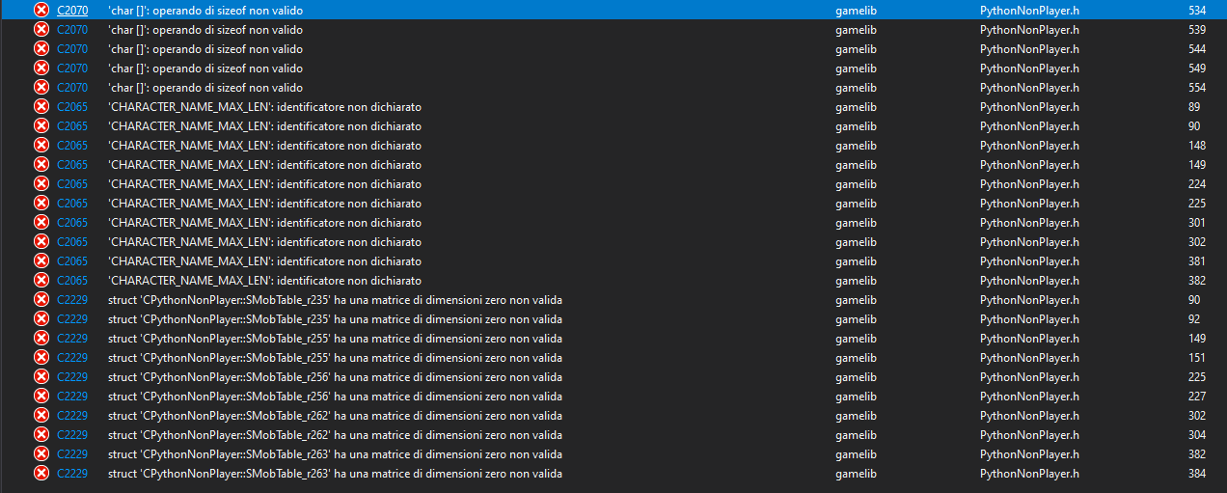Select the red error icon in the line 544 row

point(41,48)
